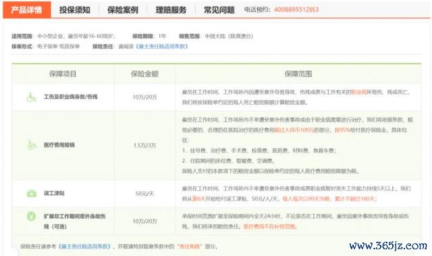Open the 雇主责任险适用条款 link in the footer note
The width and height of the screenshot is (432, 256).
(84, 247)
